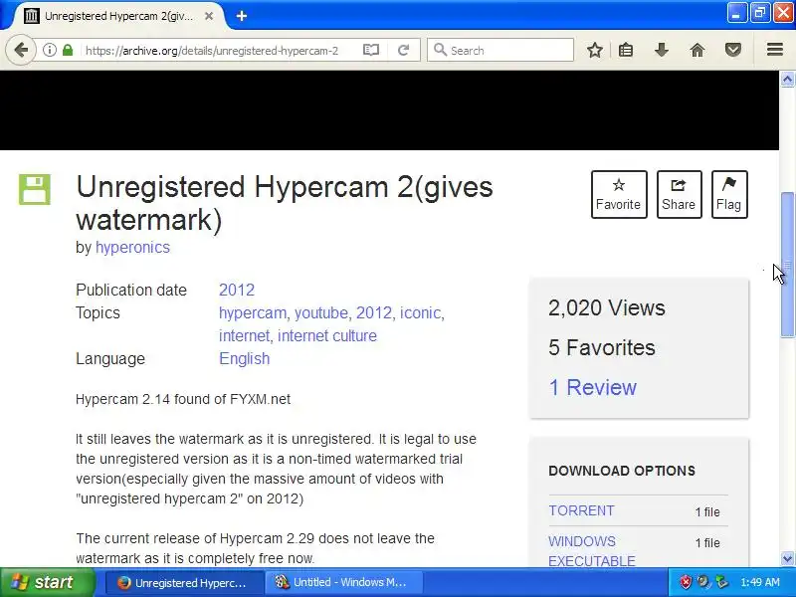Toggle reader view icon in address bar

point(371,50)
